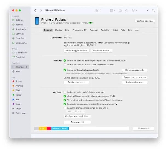
Task: Open the AAC 128 kbps bitrate dropdown
Action: pyautogui.click(x=76, y=111)
